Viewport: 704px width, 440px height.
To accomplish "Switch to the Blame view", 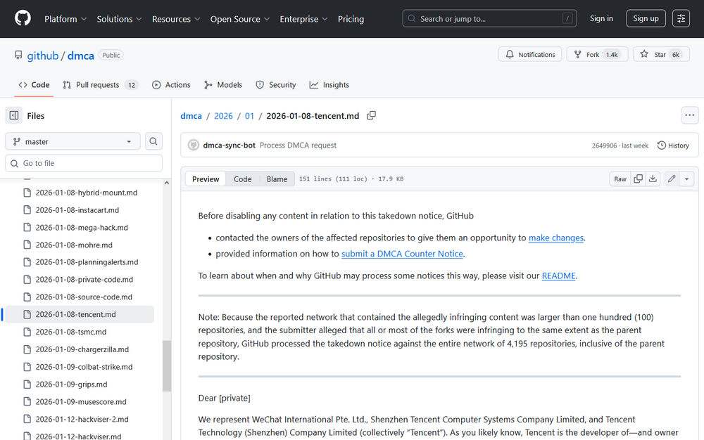I will click(x=277, y=179).
